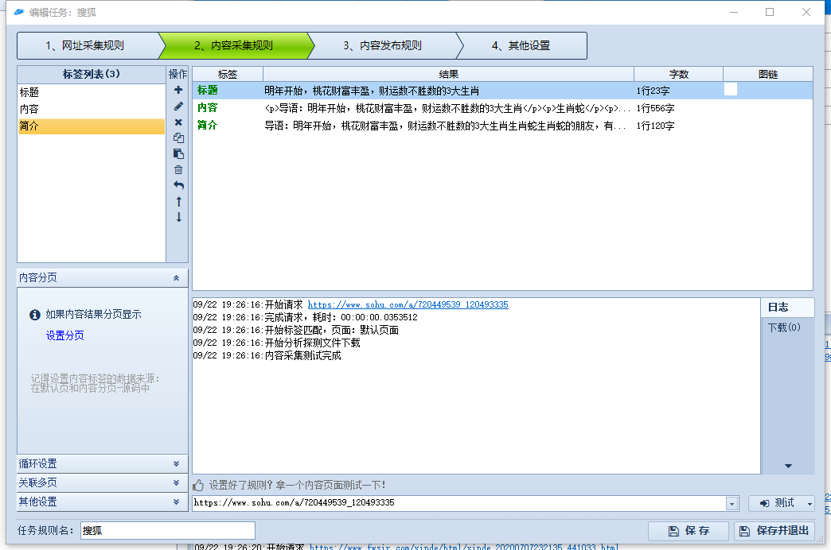Screen dimensions: 831x550
Task: Click the undo arrow icon
Action: point(178,185)
